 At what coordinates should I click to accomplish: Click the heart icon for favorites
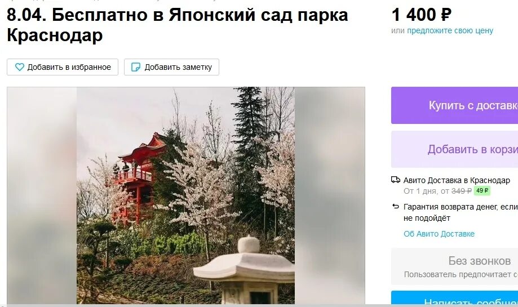pyautogui.click(x=20, y=67)
